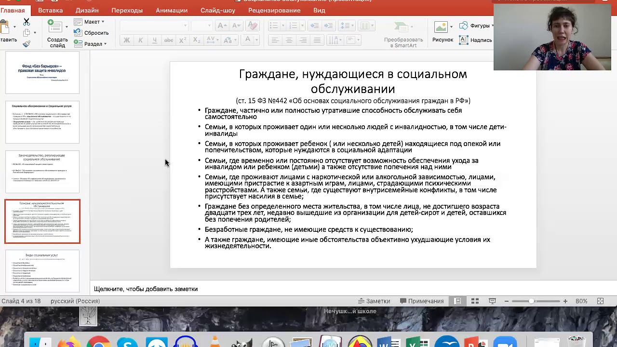Screen dimensions: 617x347
Task: Open VLC cone icon in the Dock
Action: pyautogui.click(x=215, y=342)
